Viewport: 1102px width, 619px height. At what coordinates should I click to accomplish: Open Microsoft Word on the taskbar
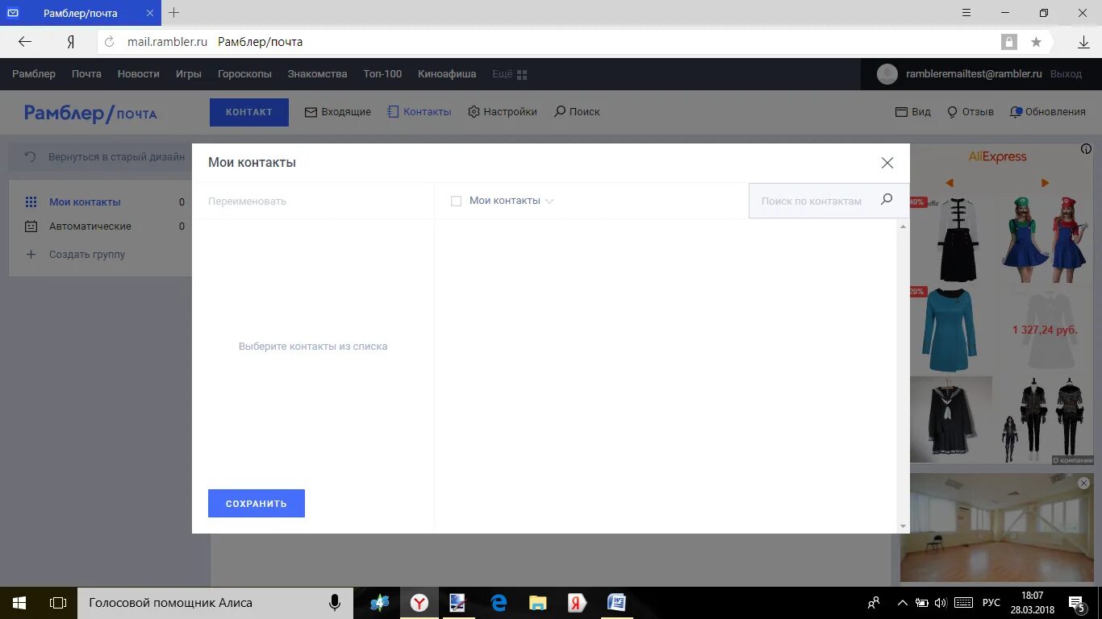click(x=616, y=603)
